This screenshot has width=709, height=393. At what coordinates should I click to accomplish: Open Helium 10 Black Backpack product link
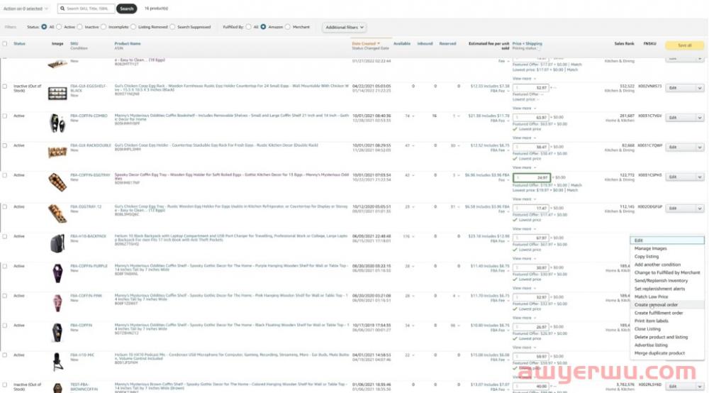231,238
